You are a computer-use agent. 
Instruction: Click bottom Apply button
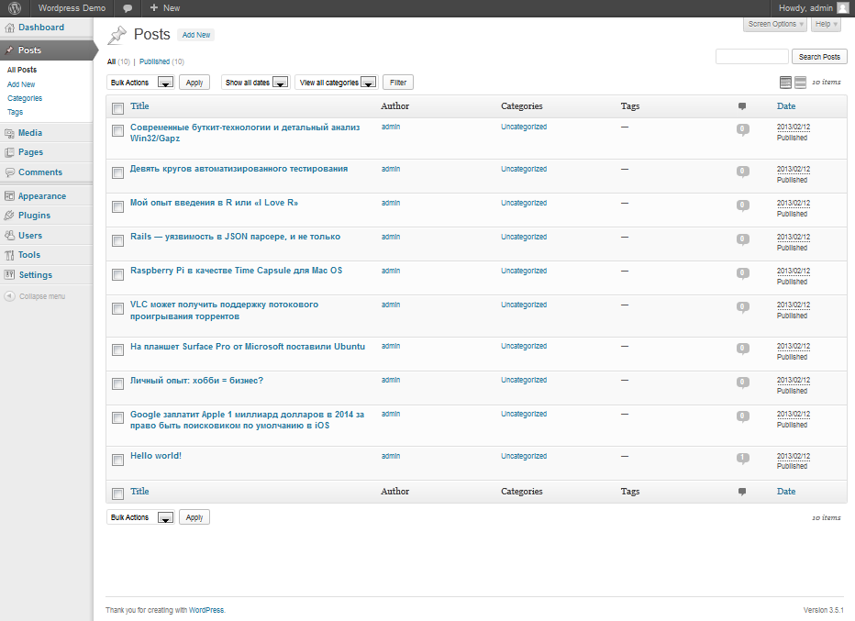click(194, 516)
